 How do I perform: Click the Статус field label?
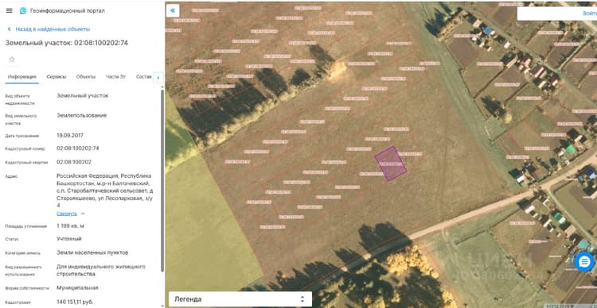pos(12,239)
